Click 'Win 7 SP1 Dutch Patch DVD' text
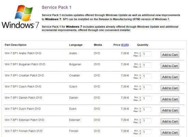188x137 pixels. point(23,109)
